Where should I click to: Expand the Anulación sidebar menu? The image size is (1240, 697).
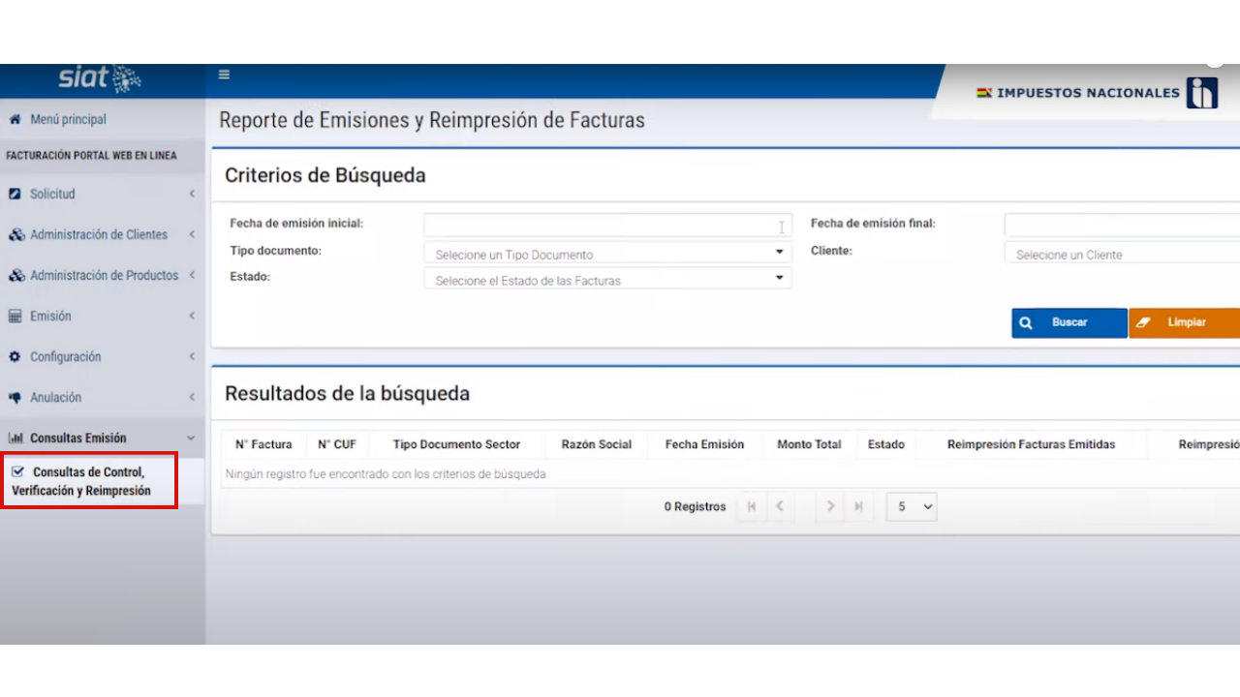click(102, 397)
